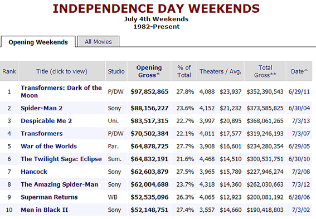Sort by Title (click to view) header
The width and height of the screenshot is (316, 219).
pos(62,71)
